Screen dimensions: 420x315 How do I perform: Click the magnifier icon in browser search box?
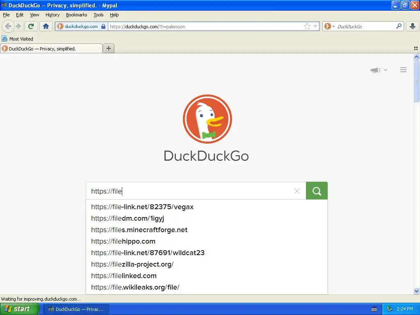pyautogui.click(x=399, y=26)
